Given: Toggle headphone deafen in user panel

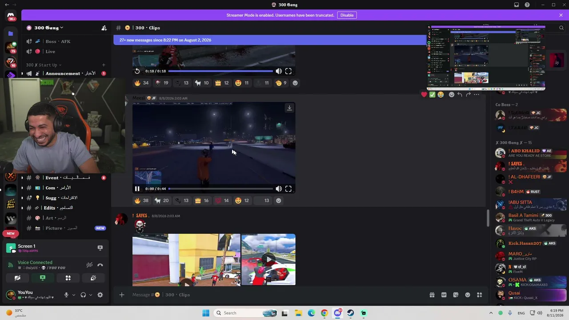Looking at the screenshot, I should tap(83, 295).
